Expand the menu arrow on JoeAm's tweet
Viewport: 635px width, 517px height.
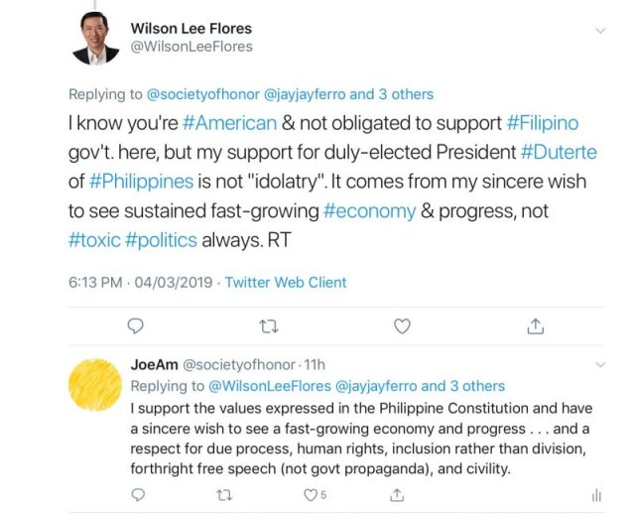597,364
